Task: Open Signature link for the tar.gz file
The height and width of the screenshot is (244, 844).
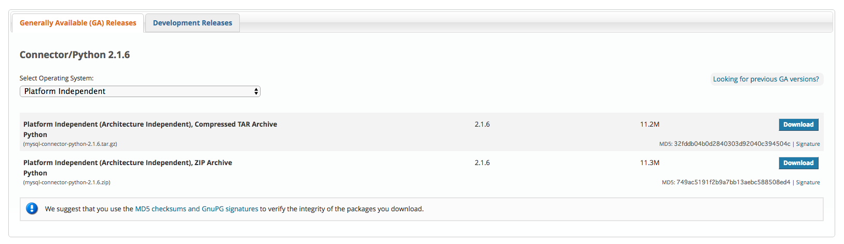Action: pyautogui.click(x=808, y=144)
